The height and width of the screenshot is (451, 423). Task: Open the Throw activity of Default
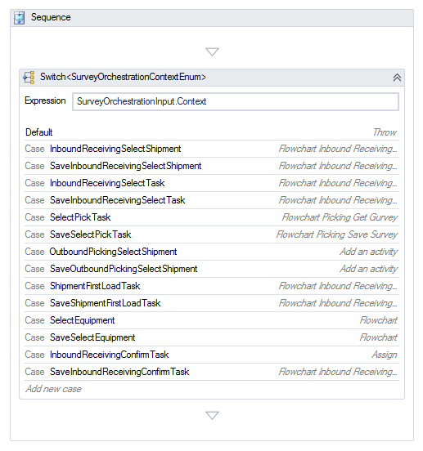385,132
